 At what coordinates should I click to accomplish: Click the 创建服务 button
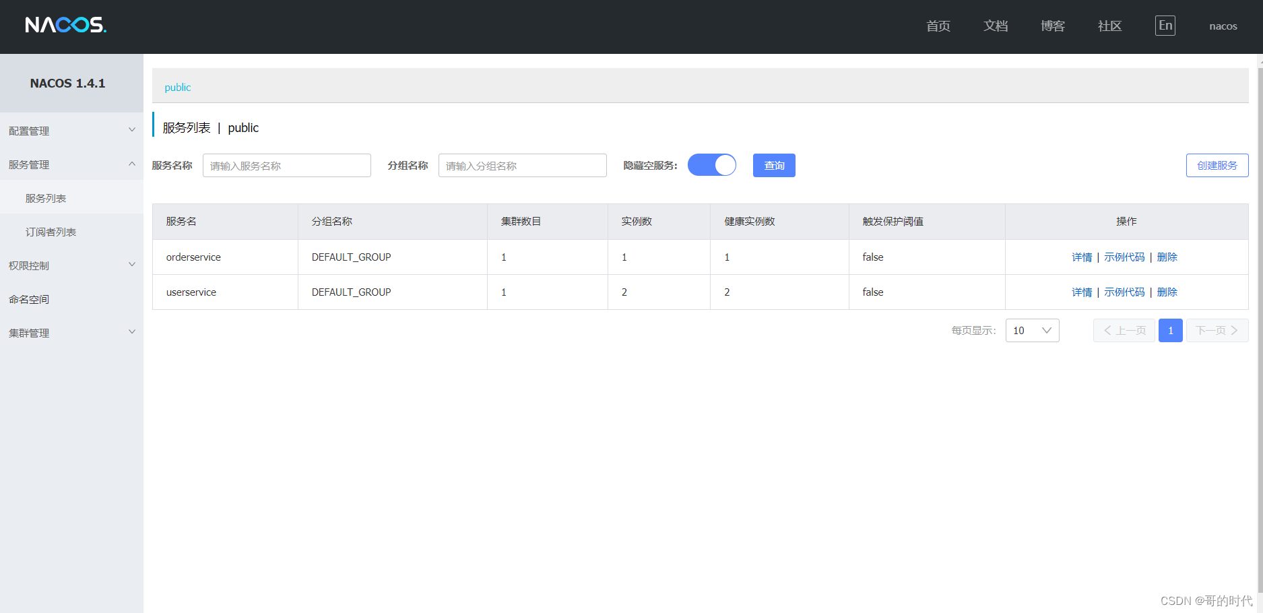pos(1217,166)
